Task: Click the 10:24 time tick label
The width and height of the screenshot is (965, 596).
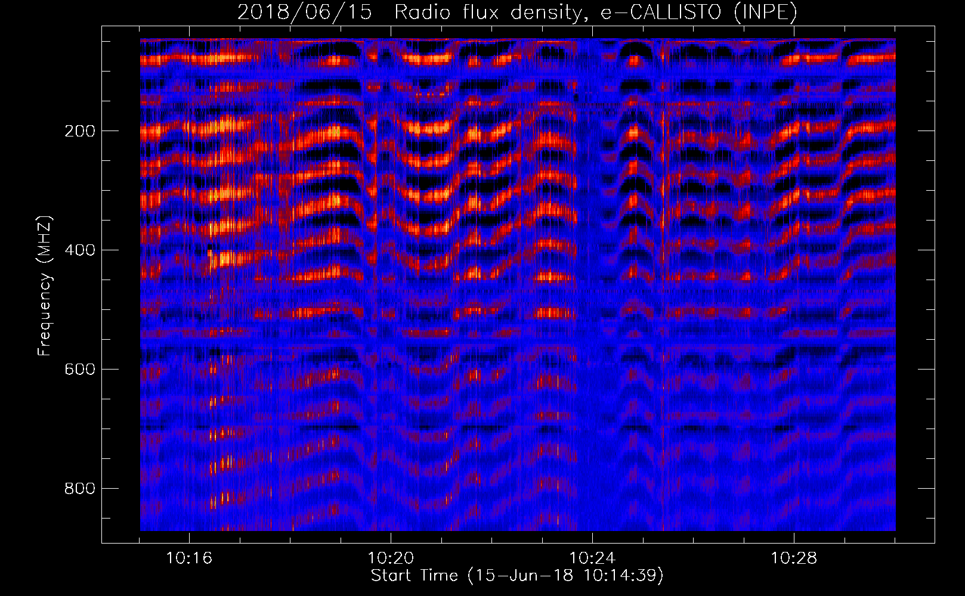Action: [592, 558]
